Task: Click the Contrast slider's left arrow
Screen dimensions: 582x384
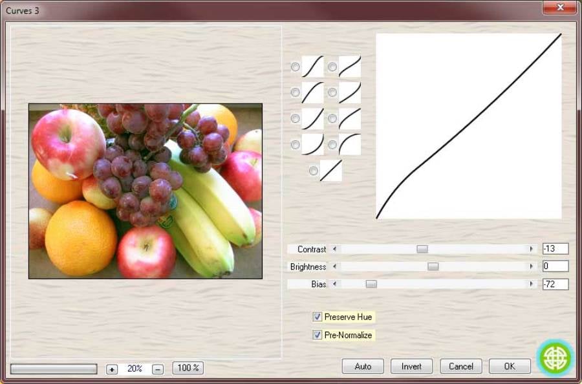Action: pos(334,249)
